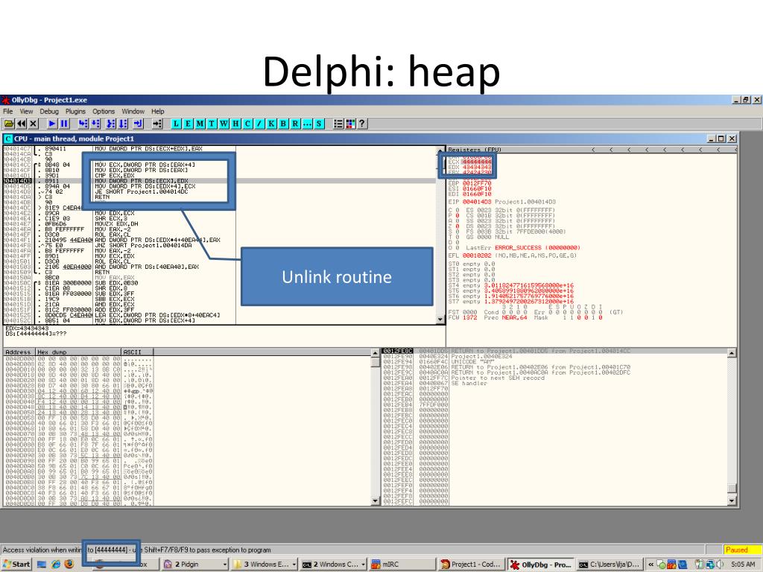The height and width of the screenshot is (572, 763).
Task: Open the Windows Start button
Action: click(16, 565)
